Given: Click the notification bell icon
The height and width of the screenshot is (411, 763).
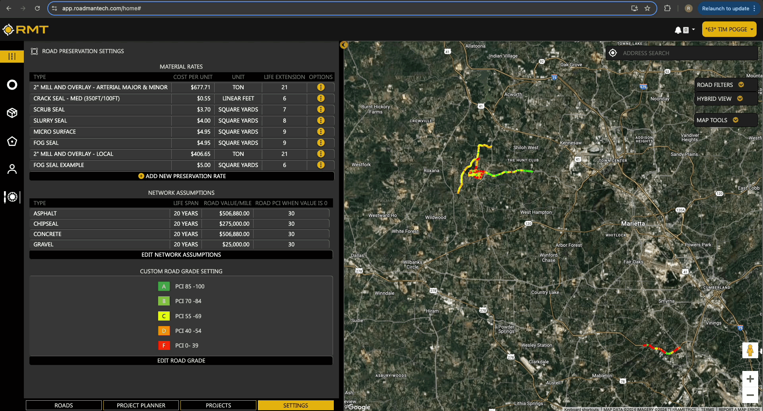Looking at the screenshot, I should [x=678, y=30].
